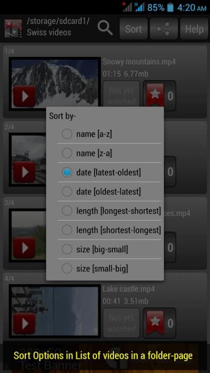Open the Help button
Image resolution: width=210 pixels, height=373 pixels.
194,29
